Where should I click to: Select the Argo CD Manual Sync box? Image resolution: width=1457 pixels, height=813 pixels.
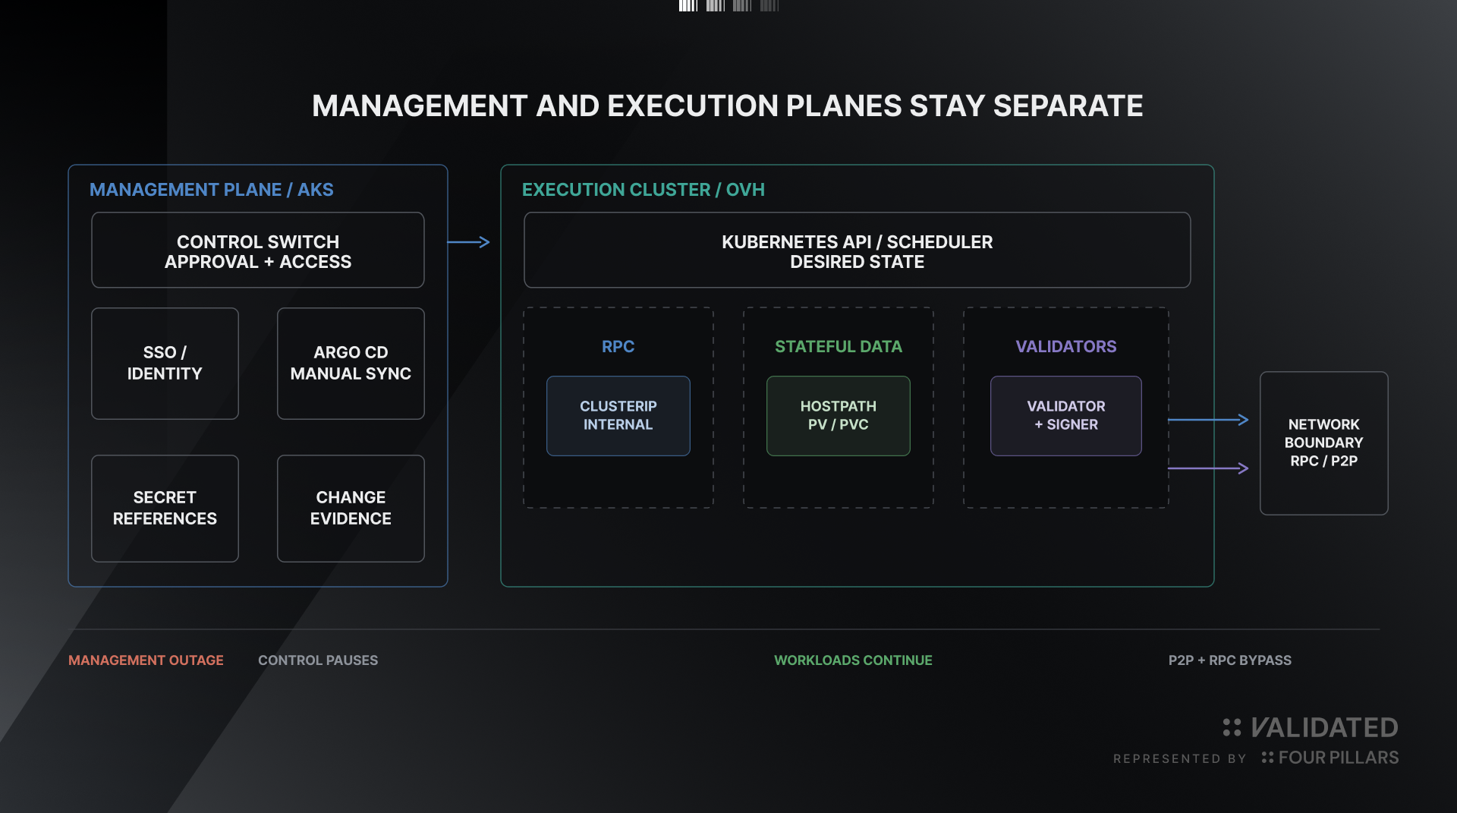351,364
